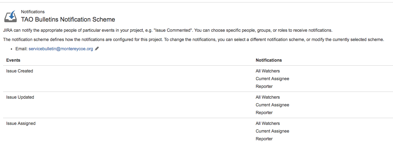Image resolution: width=393 pixels, height=144 pixels.
Task: Open the servicebulletin@montereycoe.org email link
Action: pyautogui.click(x=61, y=49)
